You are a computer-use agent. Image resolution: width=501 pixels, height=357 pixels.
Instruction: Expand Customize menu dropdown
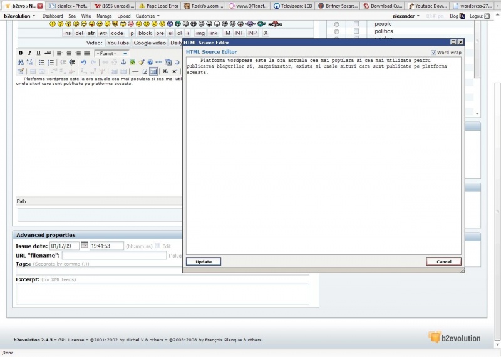[x=147, y=16]
